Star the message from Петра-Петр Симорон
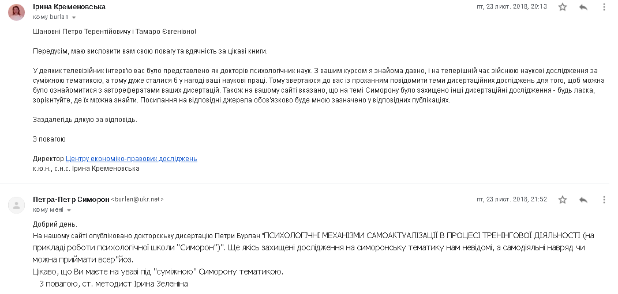 click(x=563, y=200)
